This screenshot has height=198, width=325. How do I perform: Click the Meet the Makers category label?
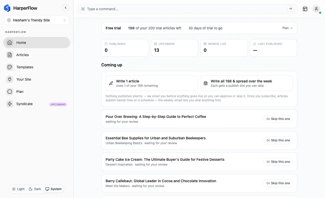click(x=118, y=186)
